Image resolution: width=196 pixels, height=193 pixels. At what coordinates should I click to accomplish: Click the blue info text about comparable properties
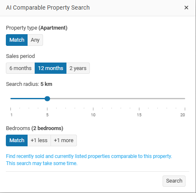[x=89, y=160]
